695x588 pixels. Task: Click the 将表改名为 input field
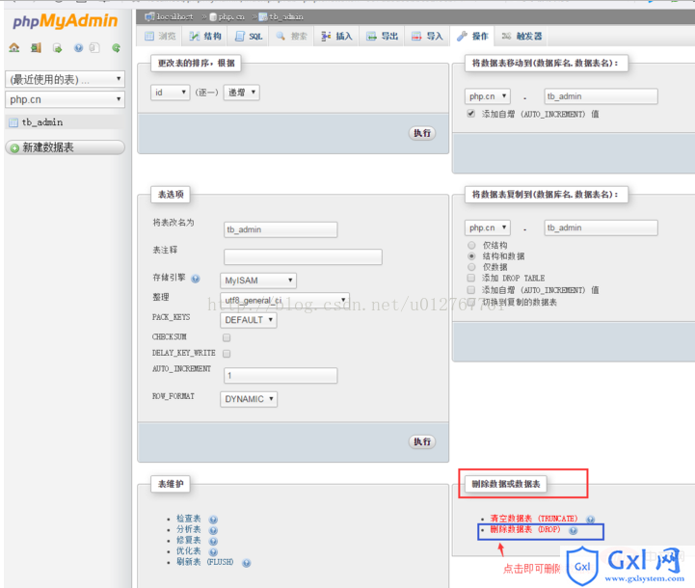click(281, 229)
